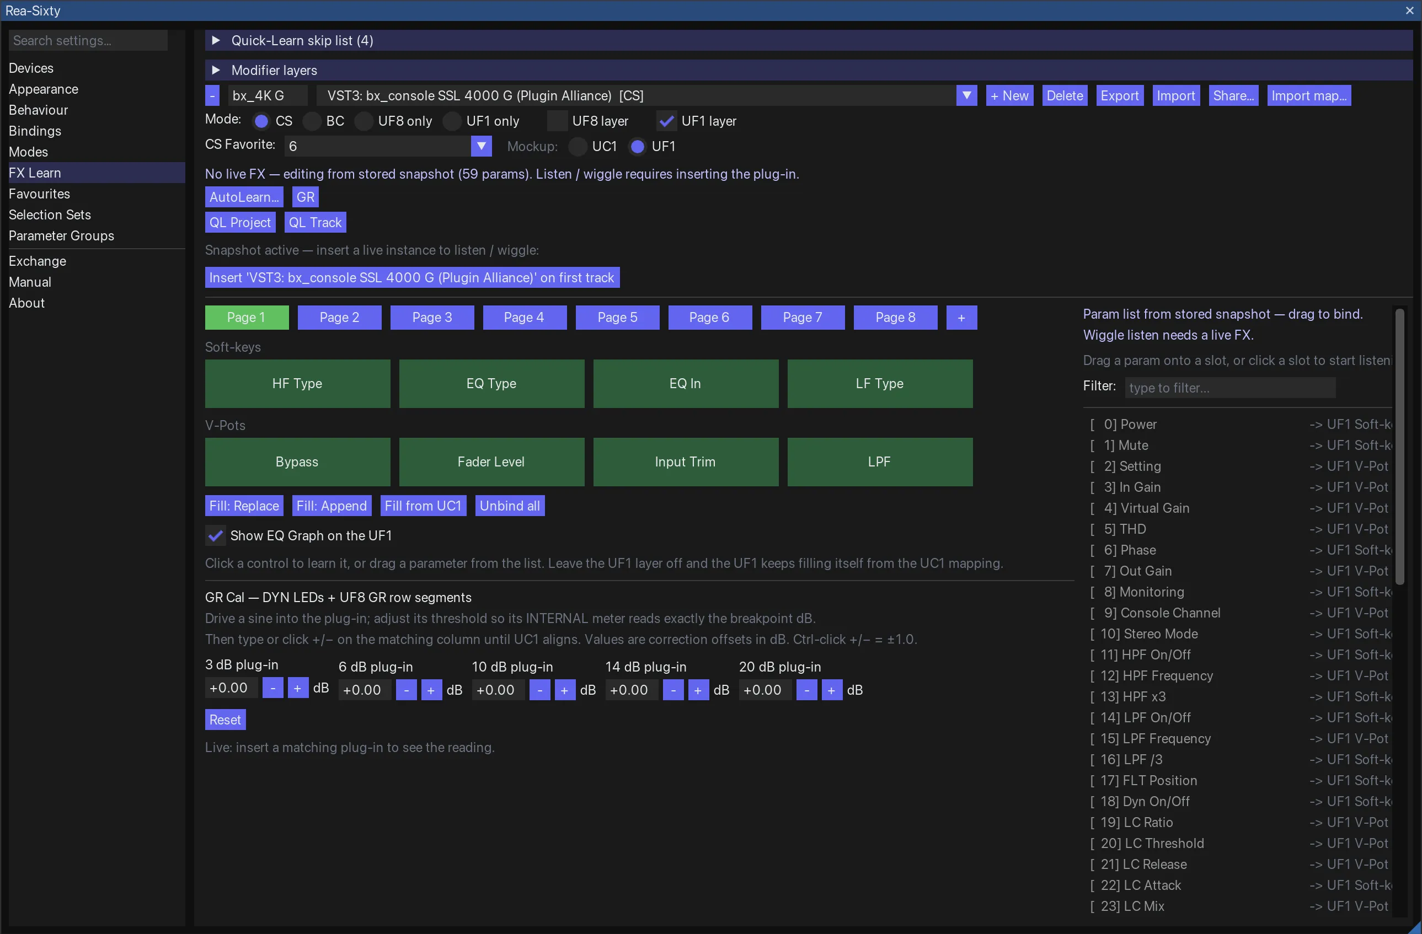Open the CS Favorite dropdown
Image resolution: width=1422 pixels, height=934 pixels.
coord(481,146)
